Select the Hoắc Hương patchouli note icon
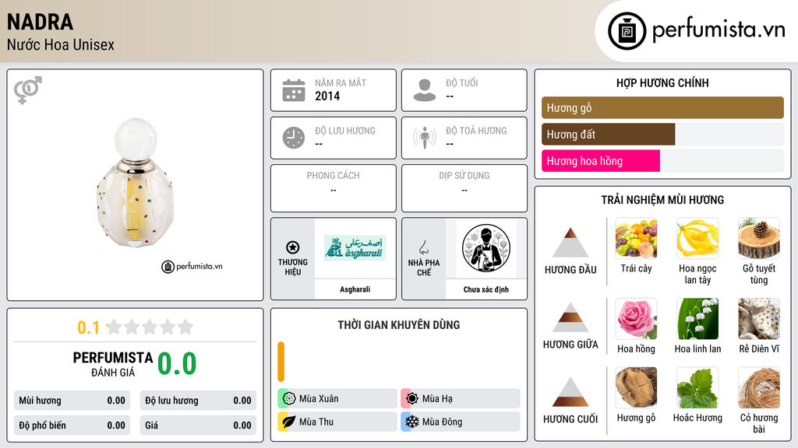 pos(697,387)
